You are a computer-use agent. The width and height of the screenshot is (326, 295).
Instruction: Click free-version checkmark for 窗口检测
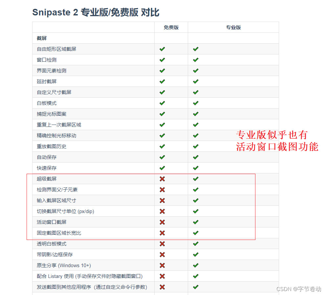coord(162,60)
